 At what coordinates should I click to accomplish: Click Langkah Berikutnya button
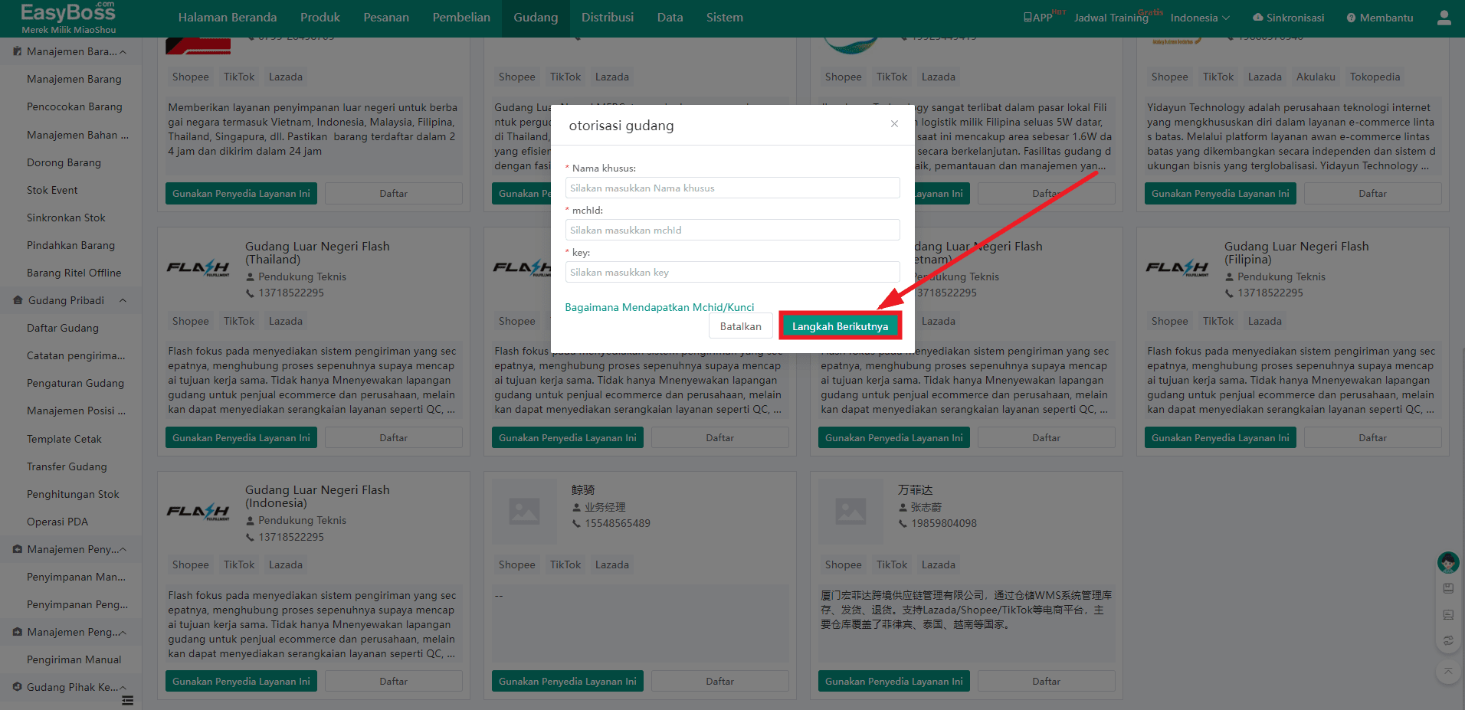point(841,326)
